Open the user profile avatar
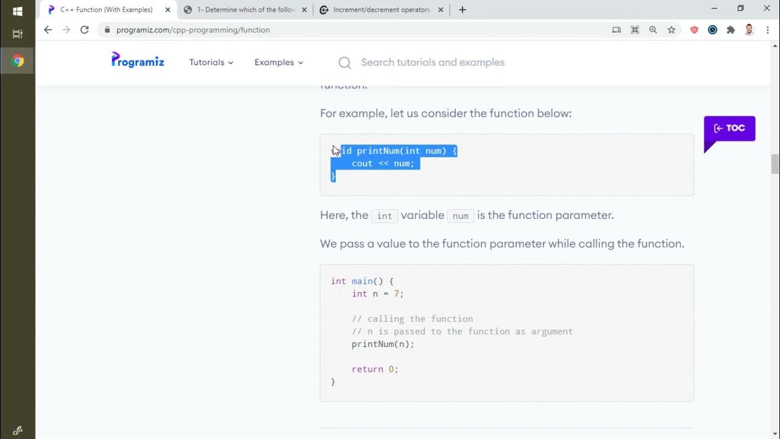This screenshot has height=439, width=780. (750, 30)
